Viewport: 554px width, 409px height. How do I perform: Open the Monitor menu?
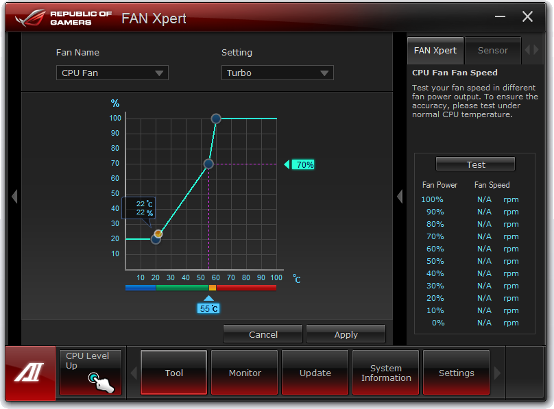[245, 373]
